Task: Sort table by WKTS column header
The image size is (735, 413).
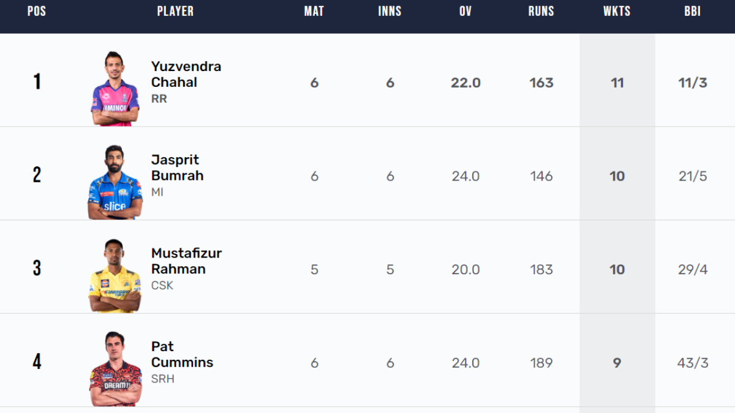Action: 617,12
